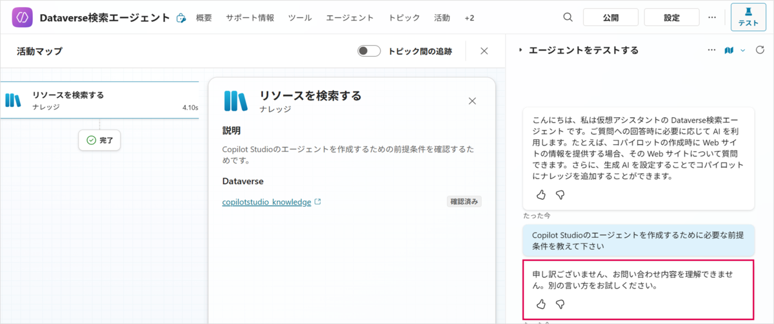The image size is (774, 324).
Task: Click external link icon next to copilotstudio_knowledge
Action: pyautogui.click(x=317, y=202)
